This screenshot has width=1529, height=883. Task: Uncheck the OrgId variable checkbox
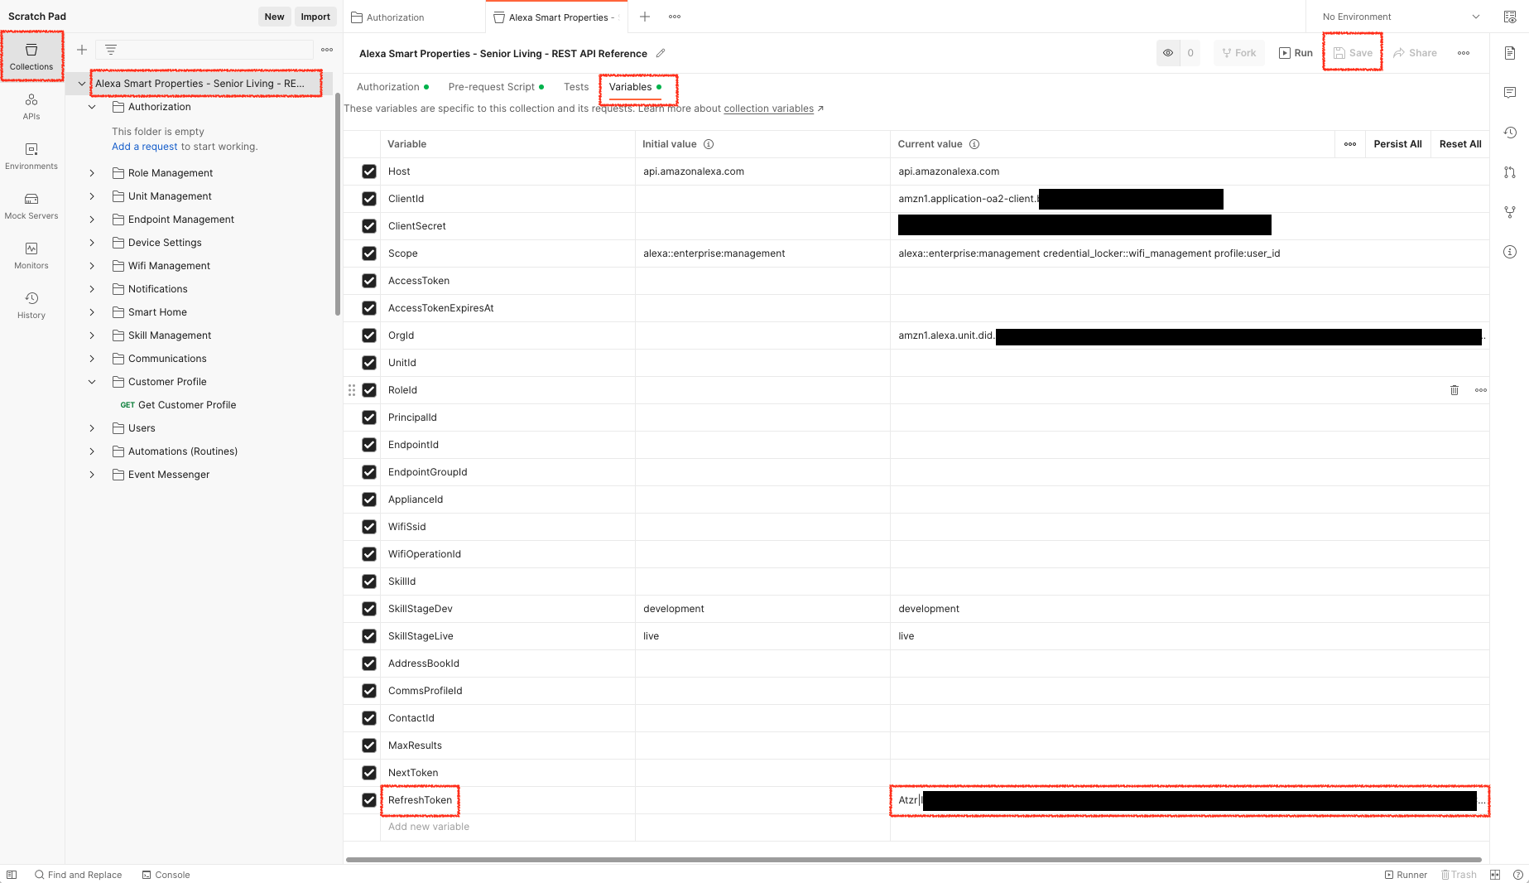point(369,335)
